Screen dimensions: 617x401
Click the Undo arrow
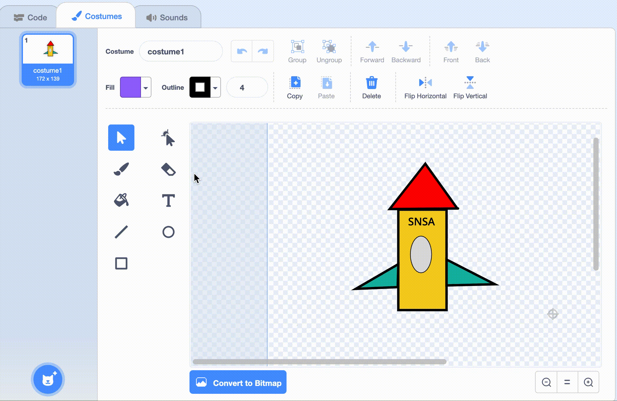coord(242,51)
